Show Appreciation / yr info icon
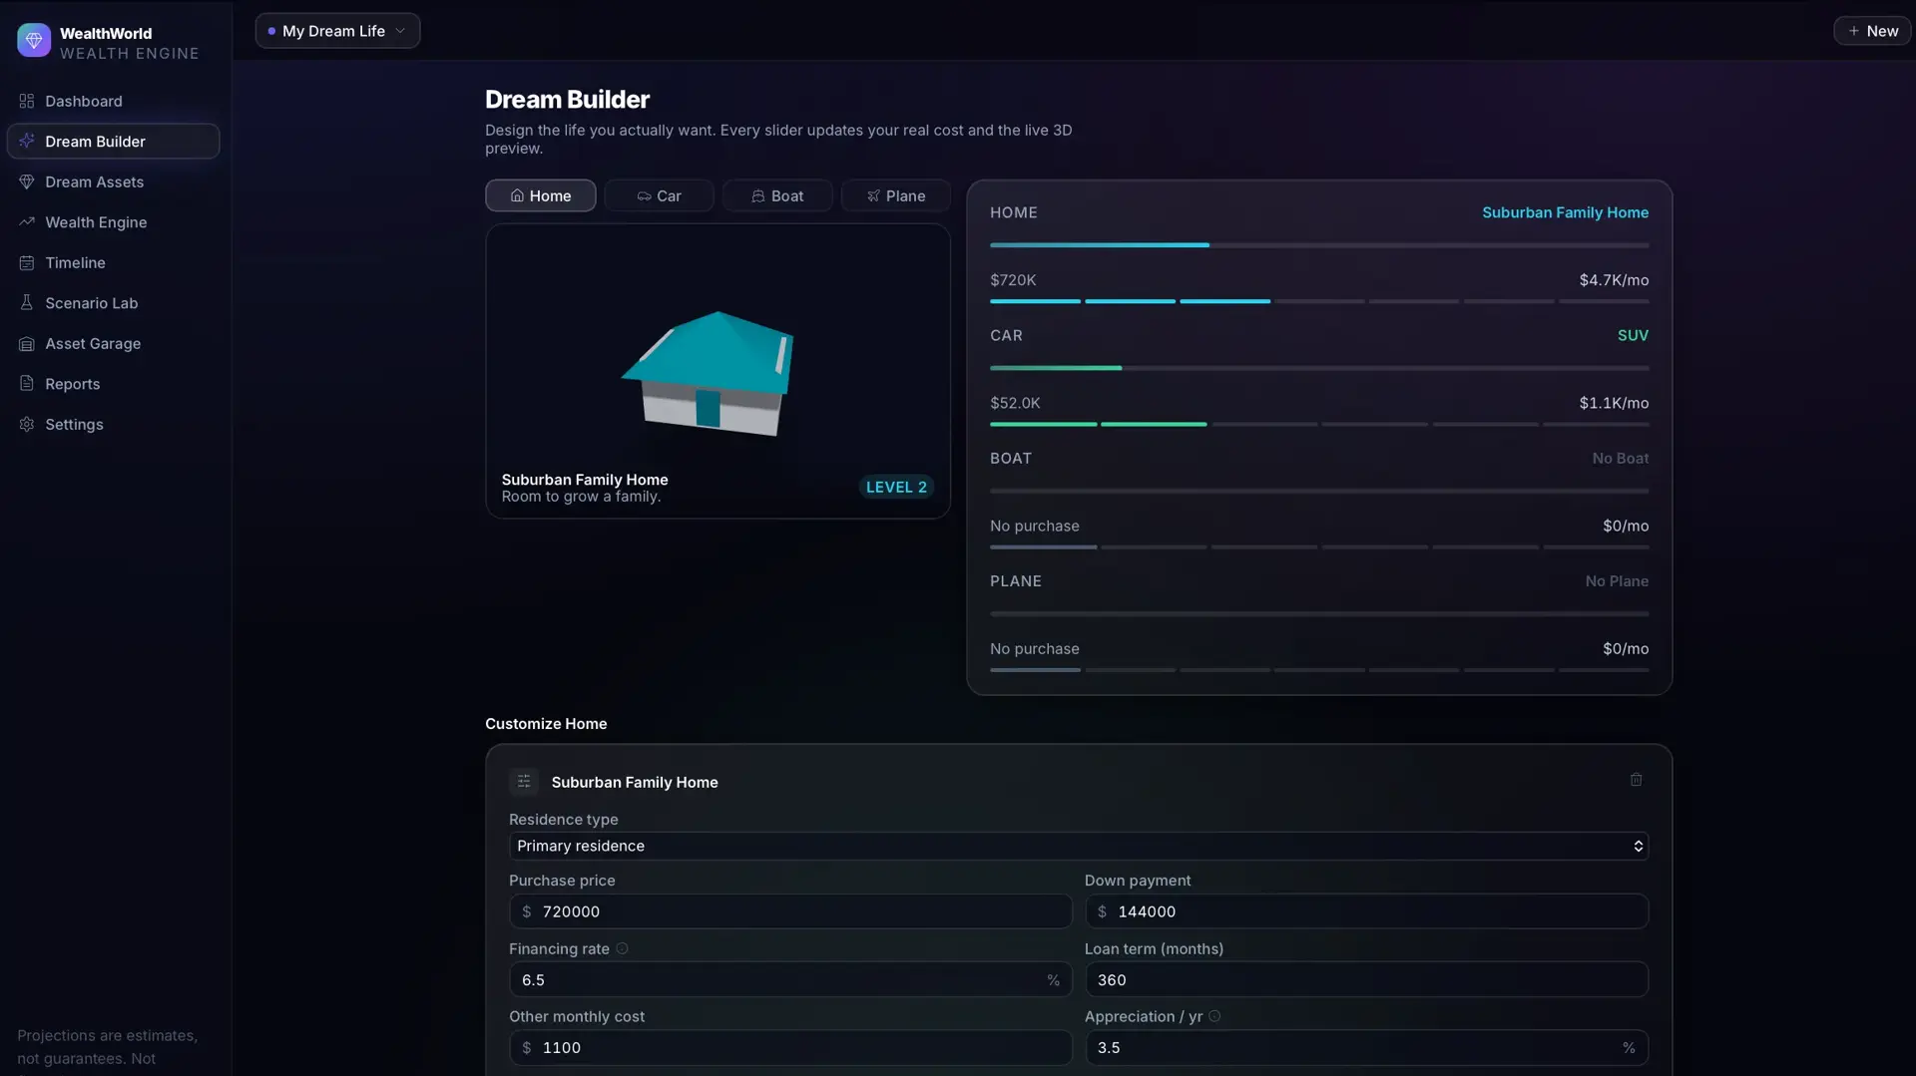The width and height of the screenshot is (1916, 1076). coord(1214,1016)
